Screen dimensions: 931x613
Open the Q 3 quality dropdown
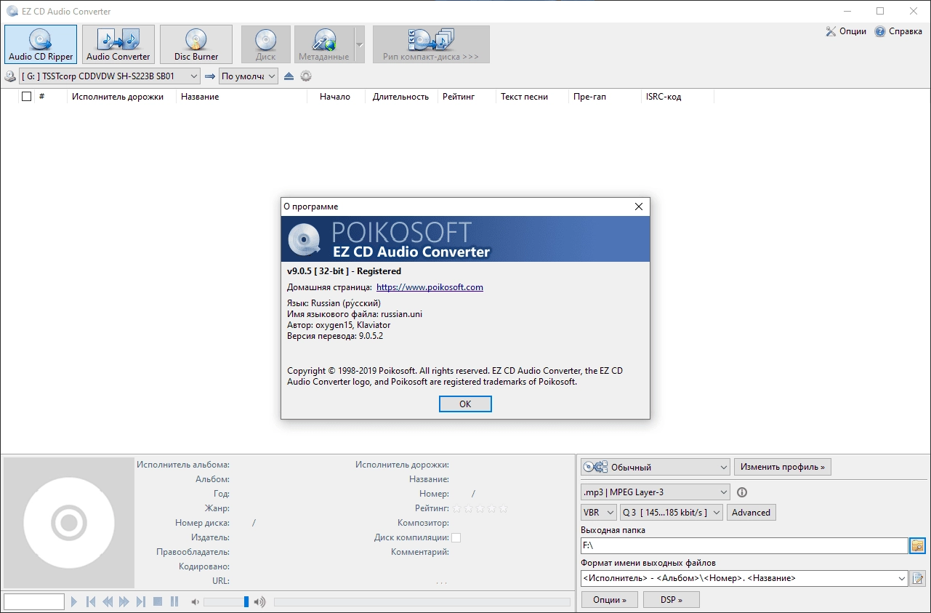coord(672,512)
